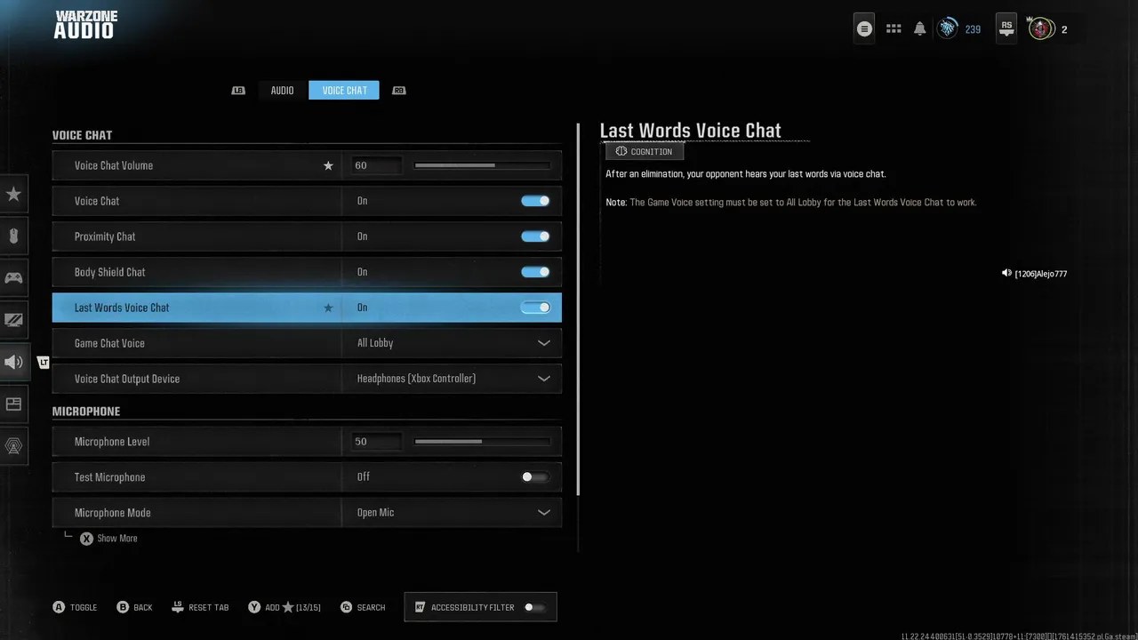Click the RS stick button icon in header
The image size is (1138, 640).
tap(1006, 28)
